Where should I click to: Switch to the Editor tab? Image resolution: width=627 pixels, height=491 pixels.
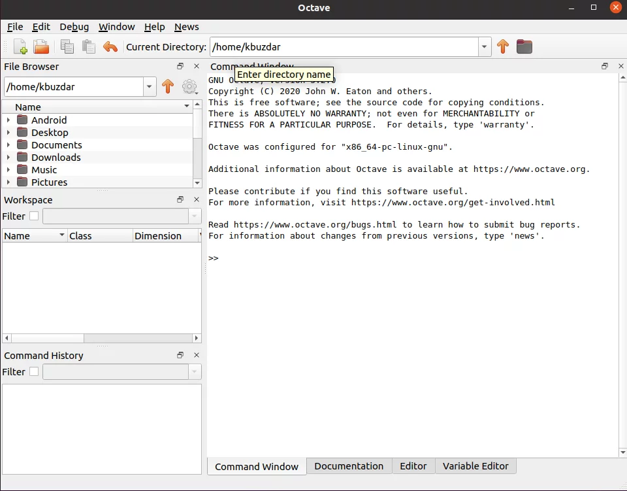(x=413, y=466)
